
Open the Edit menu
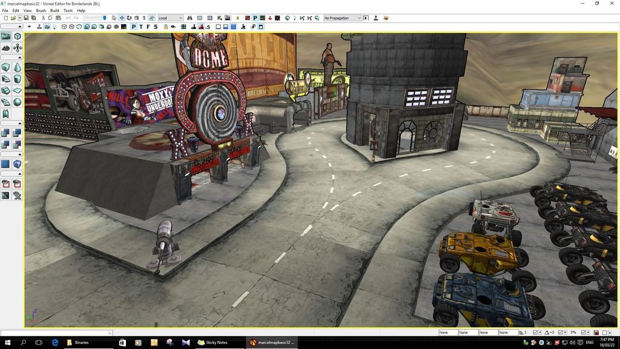pyautogui.click(x=16, y=11)
